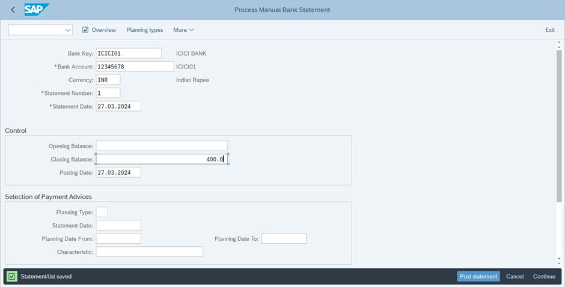
Task: Click the 'Control' section heading
Action: point(16,131)
